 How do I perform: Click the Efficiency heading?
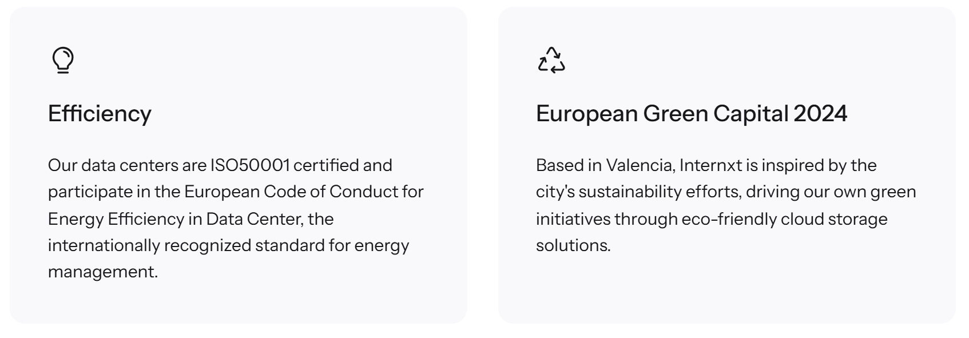[x=100, y=113]
